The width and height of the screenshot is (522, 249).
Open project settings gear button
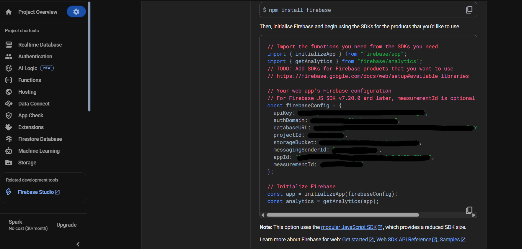coord(76,11)
